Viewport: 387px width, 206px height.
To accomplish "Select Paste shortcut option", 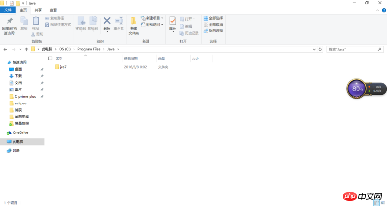I will click(x=58, y=25).
